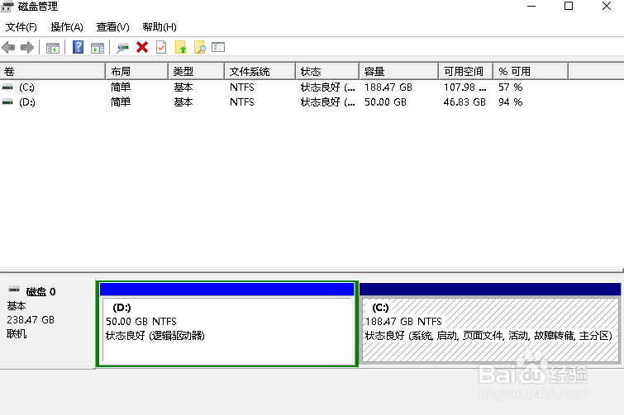
Task: Select the (D:) 50.00 GB partition block
Action: point(228,330)
